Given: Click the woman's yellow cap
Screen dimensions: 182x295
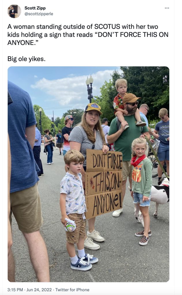Looking at the screenshot, I should [93, 108].
